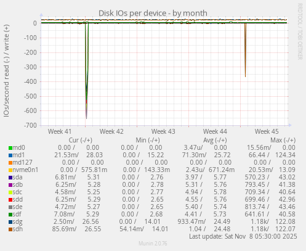
Task: Click the 'Munin 2.0.76' footer text
Action: tap(153, 244)
